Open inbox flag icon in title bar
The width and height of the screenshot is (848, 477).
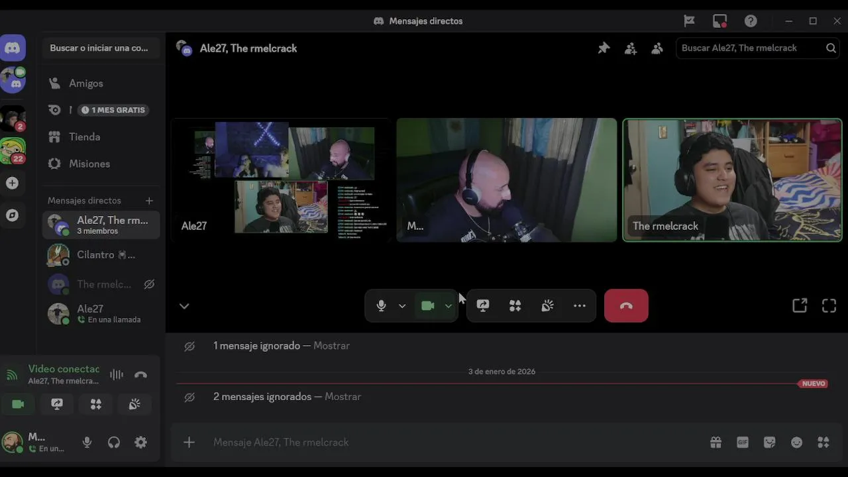coord(689,21)
